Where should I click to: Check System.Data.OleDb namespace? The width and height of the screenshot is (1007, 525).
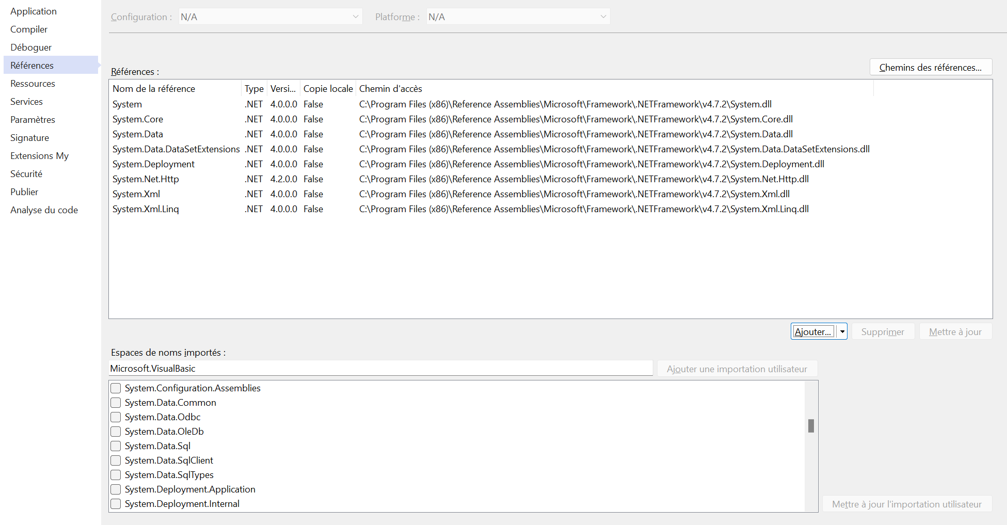(116, 432)
